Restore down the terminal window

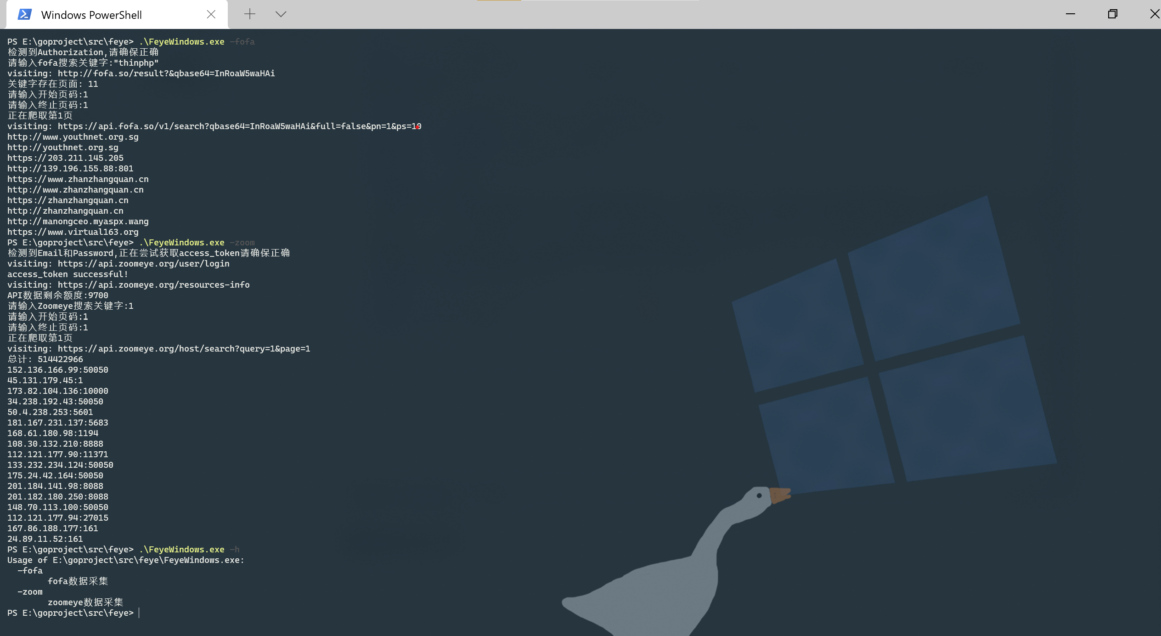point(1112,14)
